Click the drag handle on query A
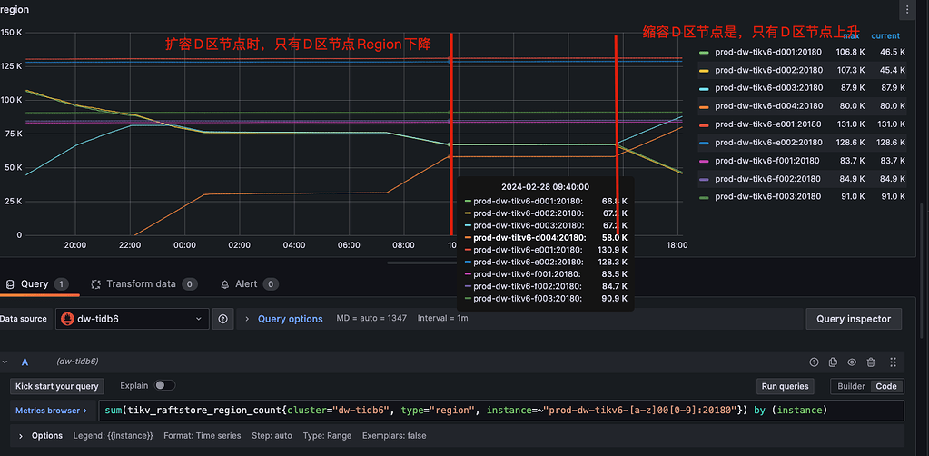 pyautogui.click(x=893, y=362)
